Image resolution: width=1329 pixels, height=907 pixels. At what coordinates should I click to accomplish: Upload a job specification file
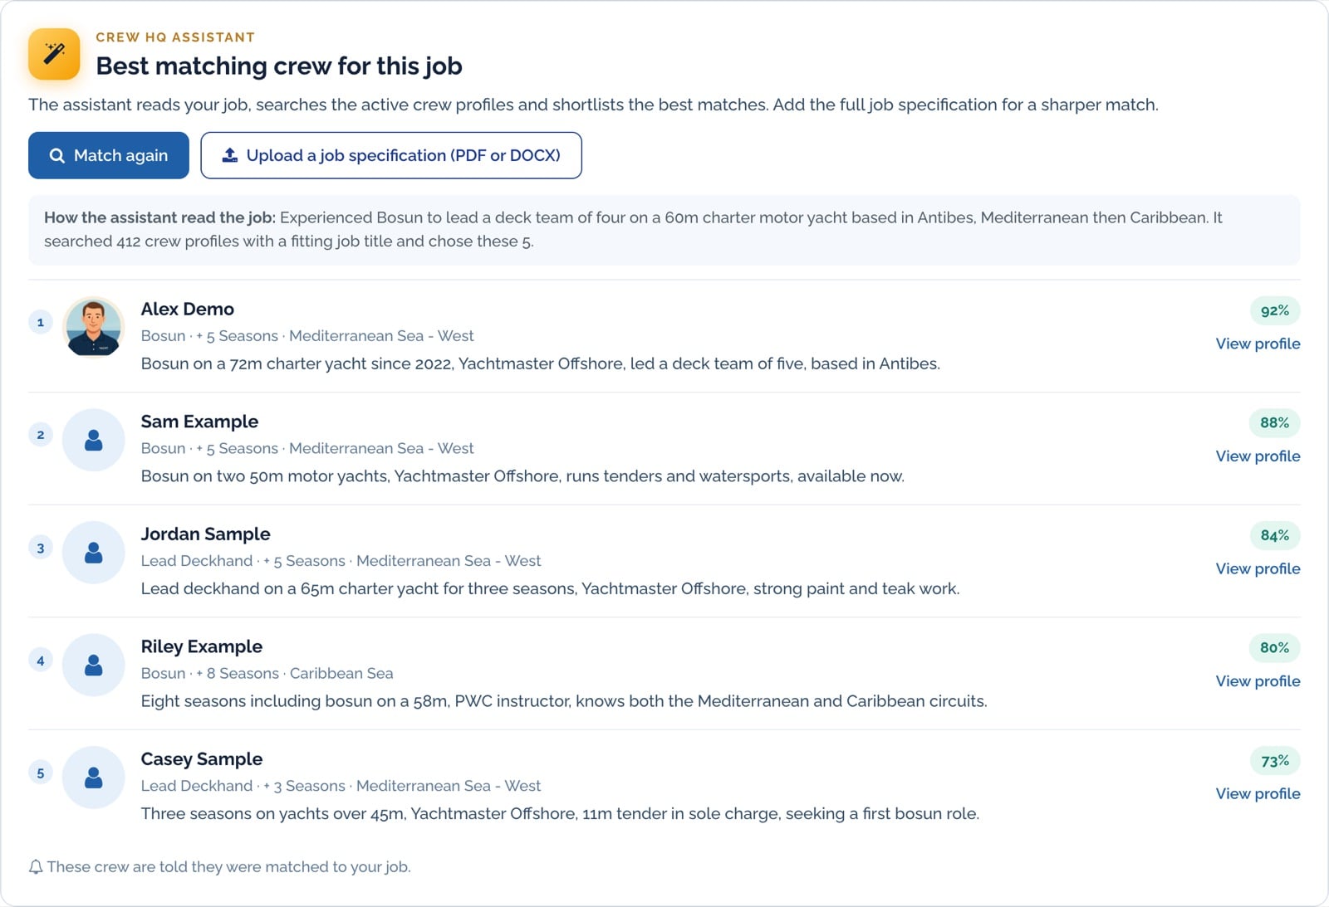click(x=391, y=155)
